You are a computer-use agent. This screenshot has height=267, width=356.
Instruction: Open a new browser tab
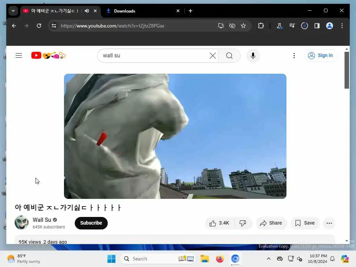pyautogui.click(x=191, y=11)
